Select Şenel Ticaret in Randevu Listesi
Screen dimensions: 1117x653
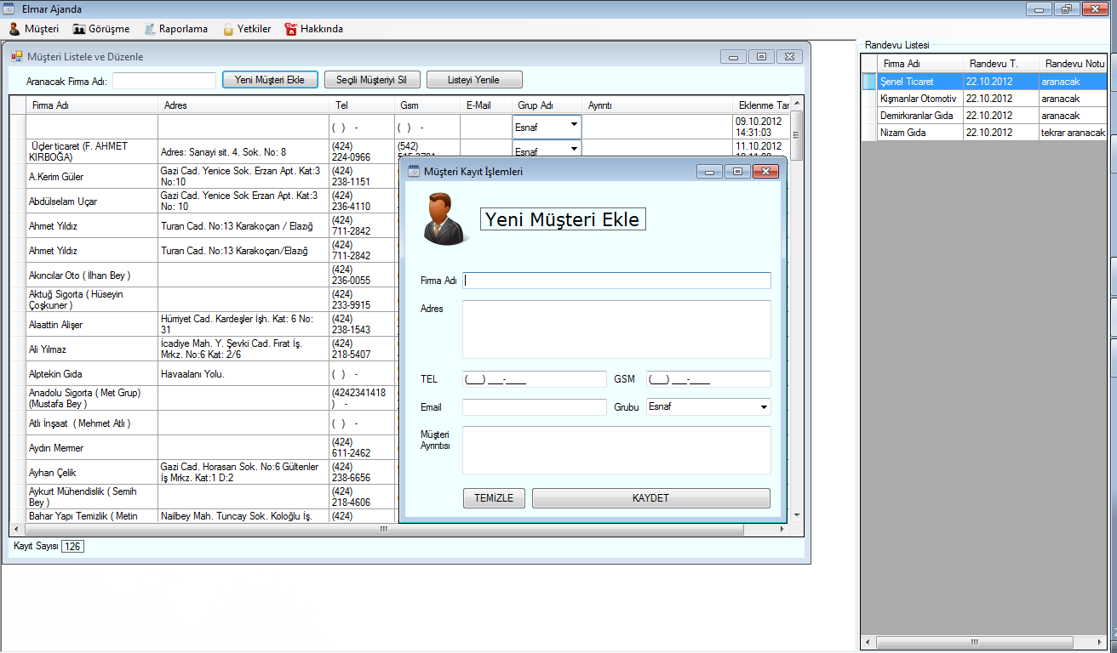tap(908, 82)
